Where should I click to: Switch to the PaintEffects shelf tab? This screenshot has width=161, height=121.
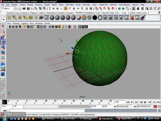coord(90,13)
